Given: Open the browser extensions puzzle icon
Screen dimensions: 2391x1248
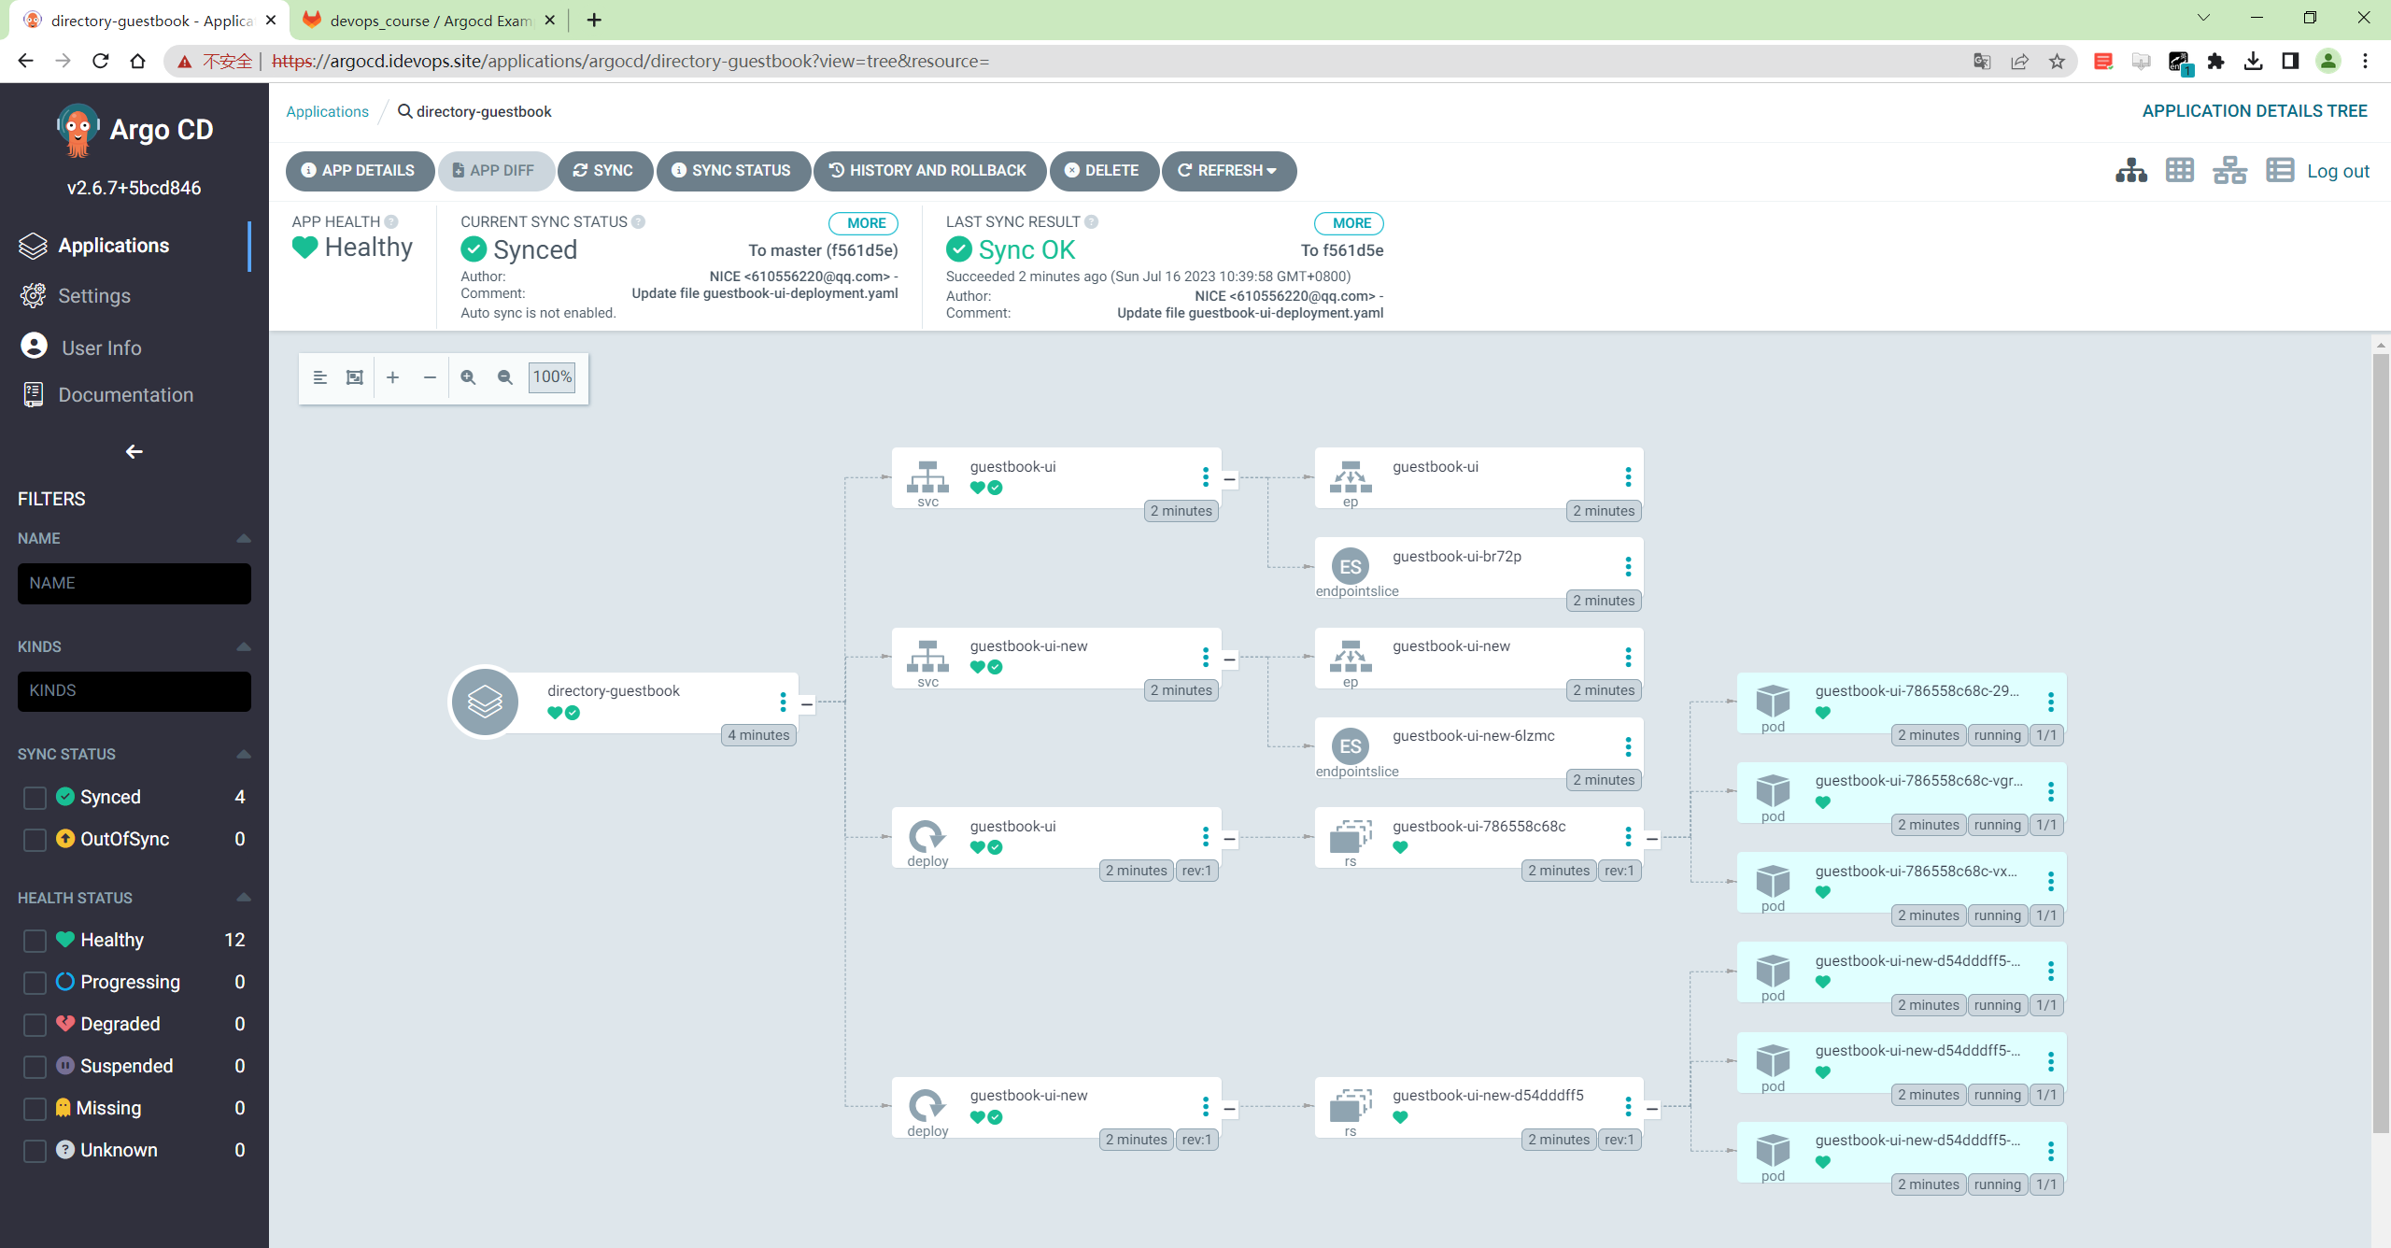Looking at the screenshot, I should [2215, 62].
